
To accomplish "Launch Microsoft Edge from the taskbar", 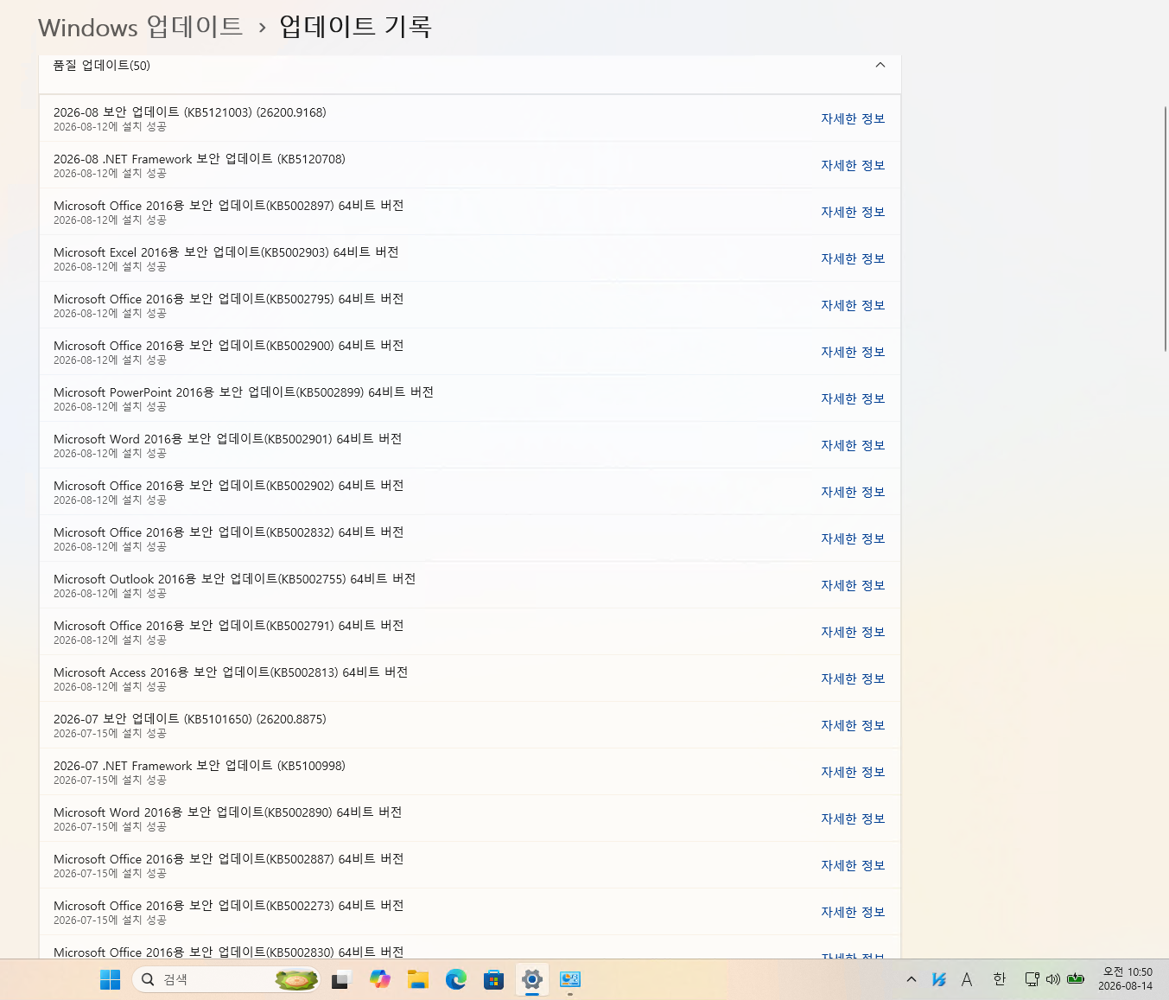I will point(456,979).
